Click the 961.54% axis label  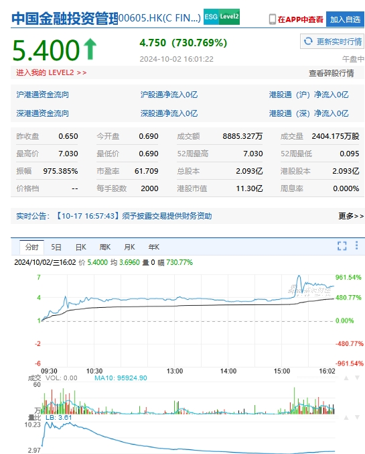coord(348,278)
